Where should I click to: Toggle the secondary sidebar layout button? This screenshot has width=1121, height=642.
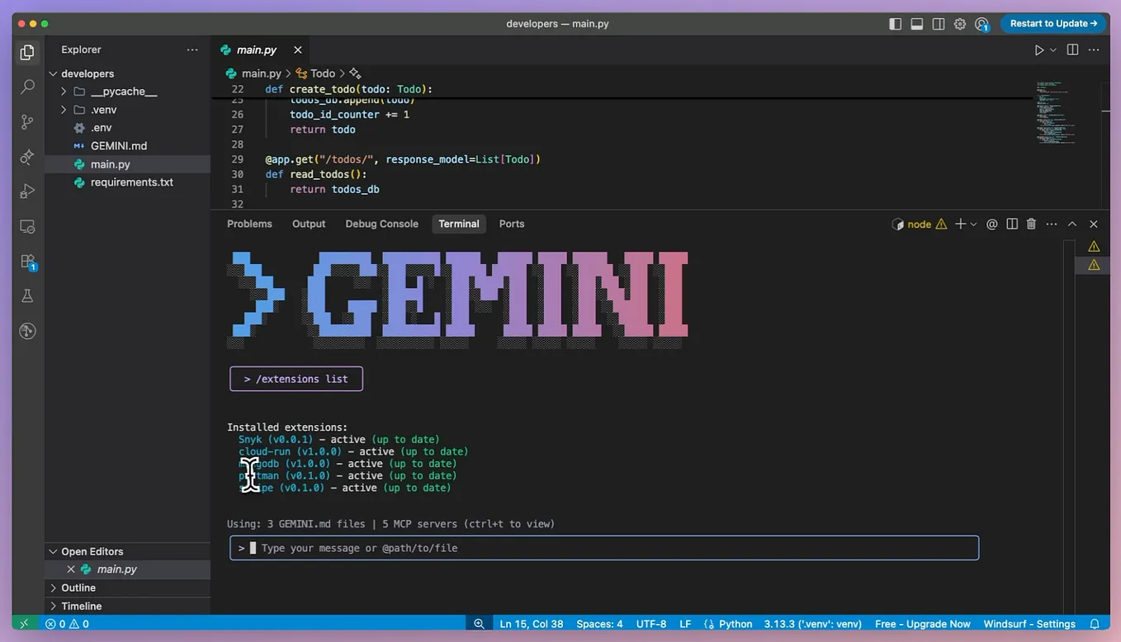pyautogui.click(x=939, y=24)
